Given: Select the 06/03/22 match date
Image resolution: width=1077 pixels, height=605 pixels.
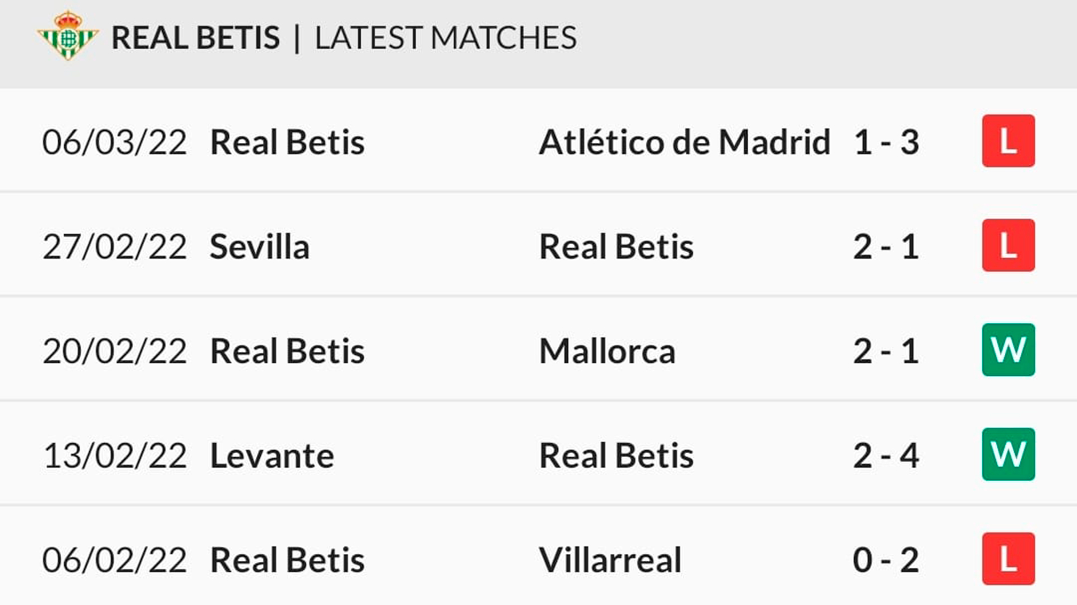Looking at the screenshot, I should click(114, 142).
